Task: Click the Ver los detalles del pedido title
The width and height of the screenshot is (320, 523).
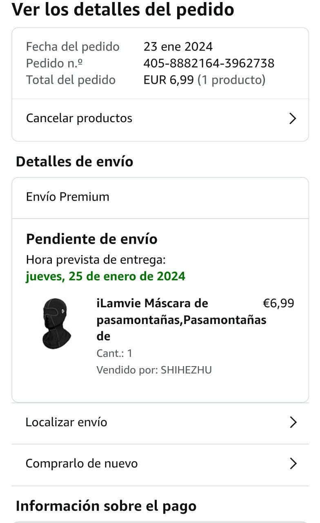Action: (123, 10)
